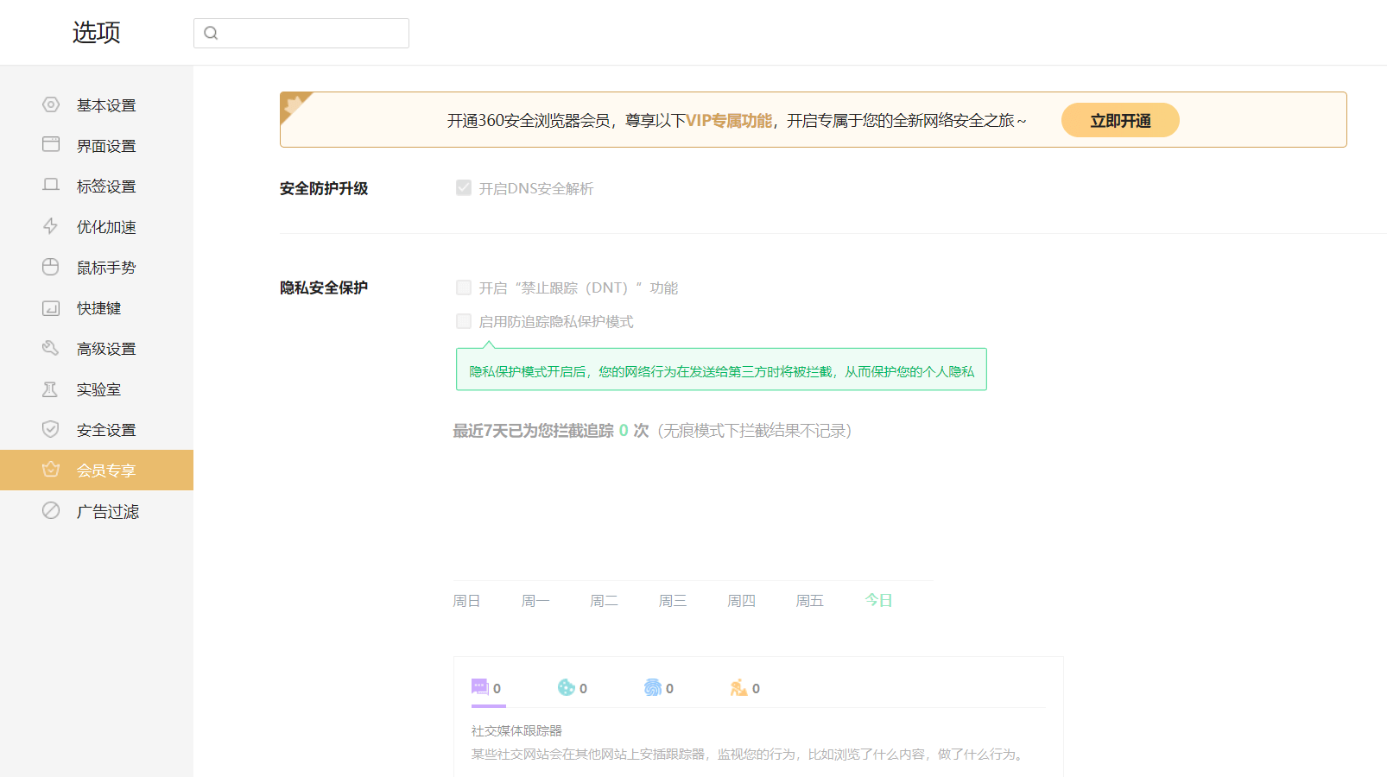Click the ad filter blocked-circle icon
Screen dimensions: 1387x777
click(51, 510)
